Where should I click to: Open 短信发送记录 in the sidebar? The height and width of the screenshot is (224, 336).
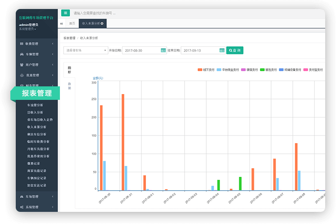pyautogui.click(x=36, y=185)
